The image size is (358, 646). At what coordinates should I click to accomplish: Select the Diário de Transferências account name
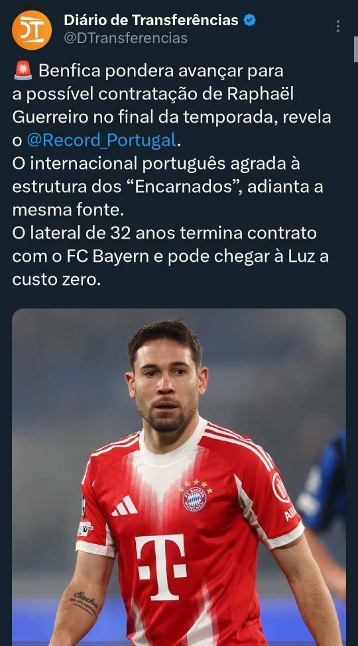pos(151,20)
